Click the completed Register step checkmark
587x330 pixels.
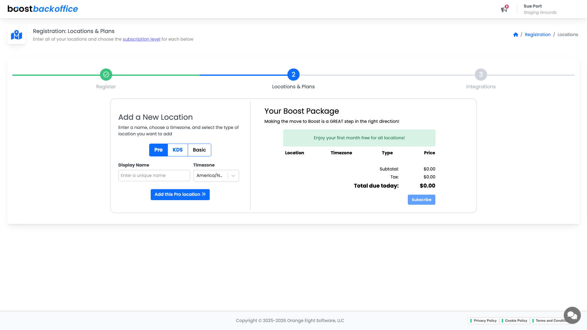tap(106, 75)
